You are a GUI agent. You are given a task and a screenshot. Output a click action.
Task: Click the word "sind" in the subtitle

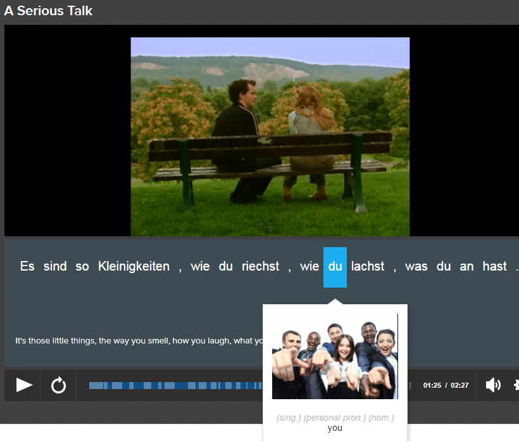55,267
